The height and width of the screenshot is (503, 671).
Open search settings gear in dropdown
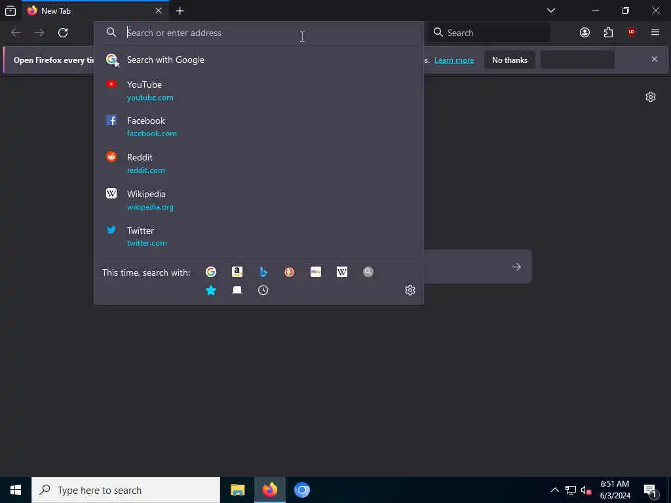410,290
